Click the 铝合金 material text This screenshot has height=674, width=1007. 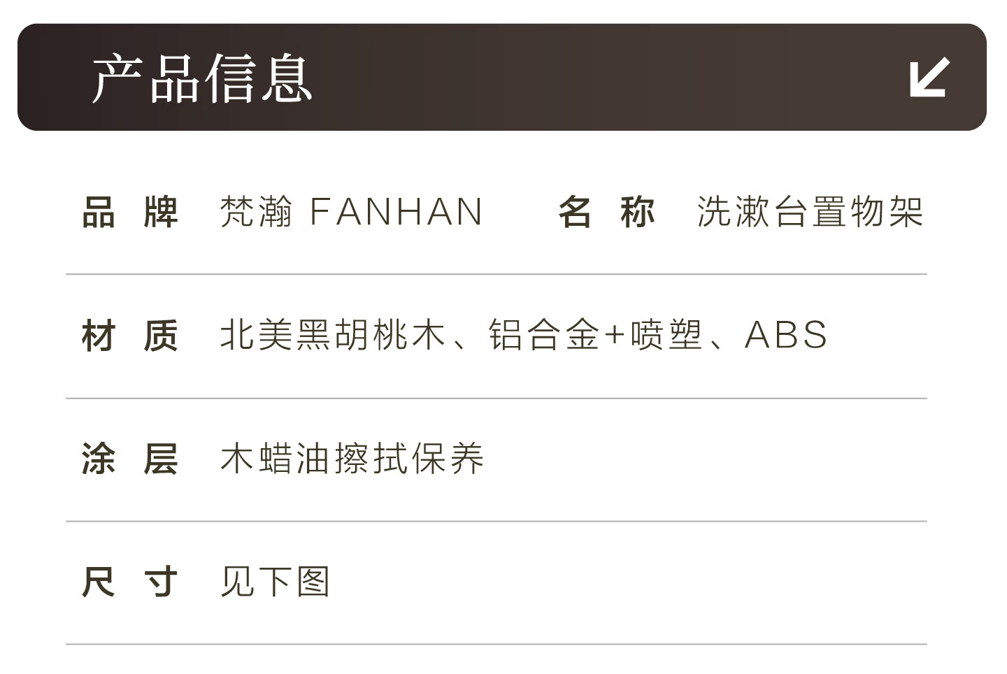544,335
